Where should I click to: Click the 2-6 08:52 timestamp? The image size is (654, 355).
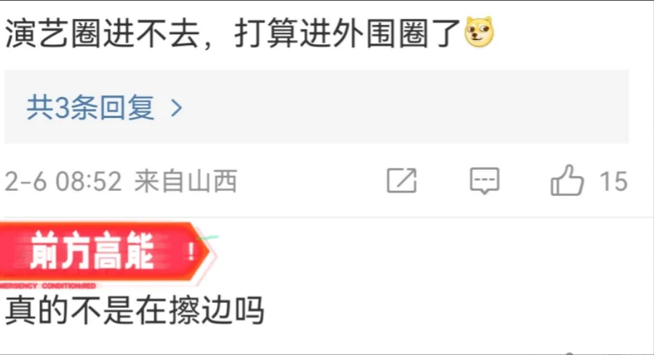pos(63,181)
